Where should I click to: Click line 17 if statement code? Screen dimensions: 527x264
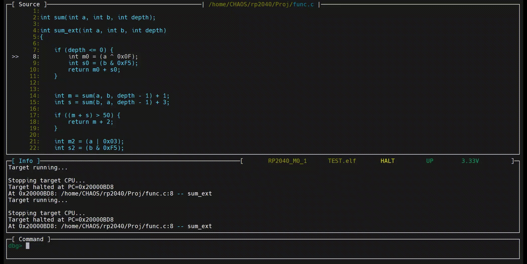87,115
